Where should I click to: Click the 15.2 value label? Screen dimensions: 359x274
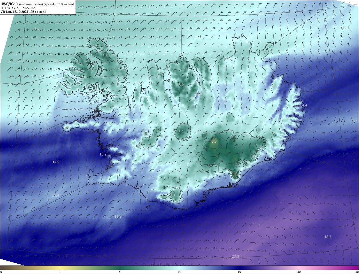tap(103, 154)
